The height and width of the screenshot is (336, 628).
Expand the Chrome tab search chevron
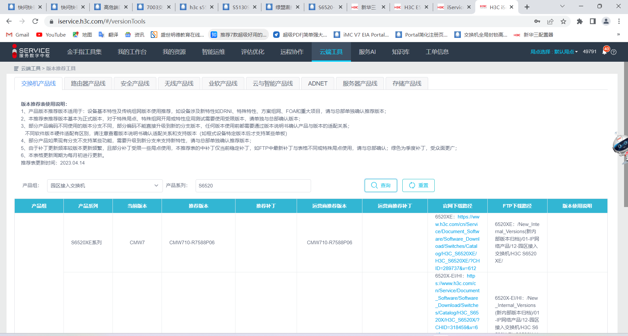(x=562, y=7)
